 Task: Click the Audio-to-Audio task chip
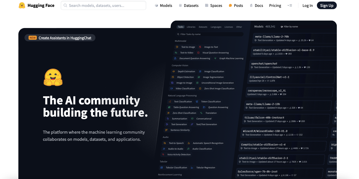[x=173, y=149]
